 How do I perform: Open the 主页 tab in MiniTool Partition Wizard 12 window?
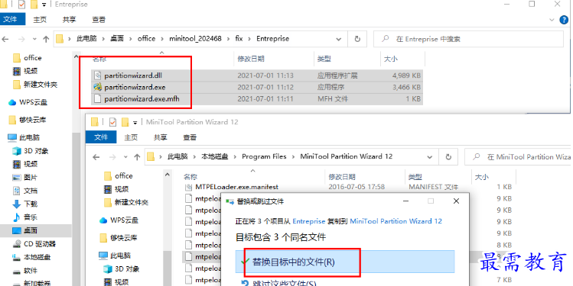tap(131, 137)
